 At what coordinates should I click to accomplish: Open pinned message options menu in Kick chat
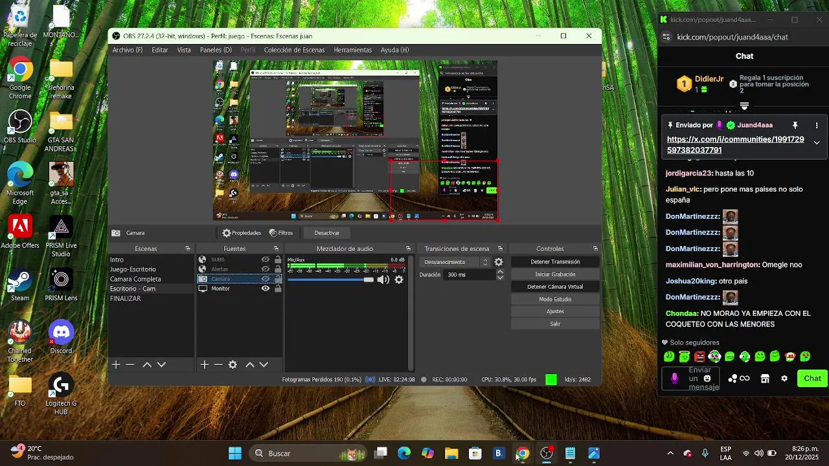(817, 125)
